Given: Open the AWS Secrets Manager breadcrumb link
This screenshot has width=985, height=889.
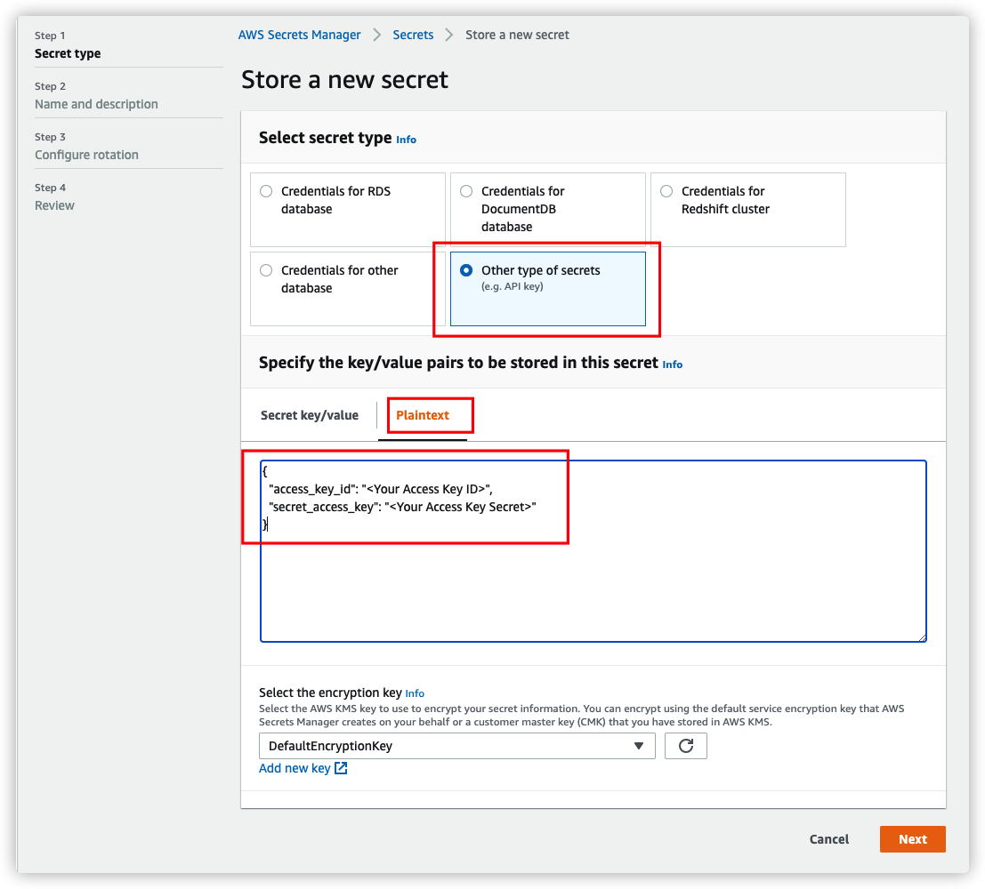Looking at the screenshot, I should click(x=299, y=35).
